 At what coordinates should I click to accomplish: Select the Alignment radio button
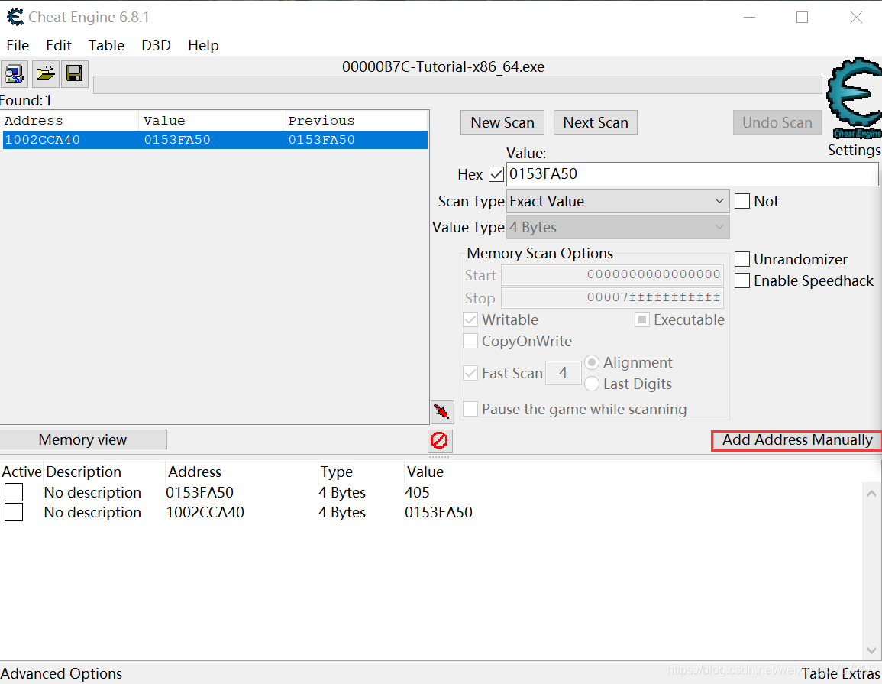point(591,362)
